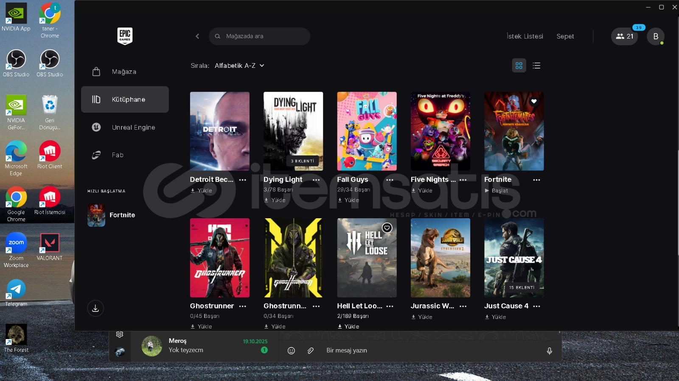
Task: Select the Jurassic World Evolution 2 cover
Action: tap(441, 258)
